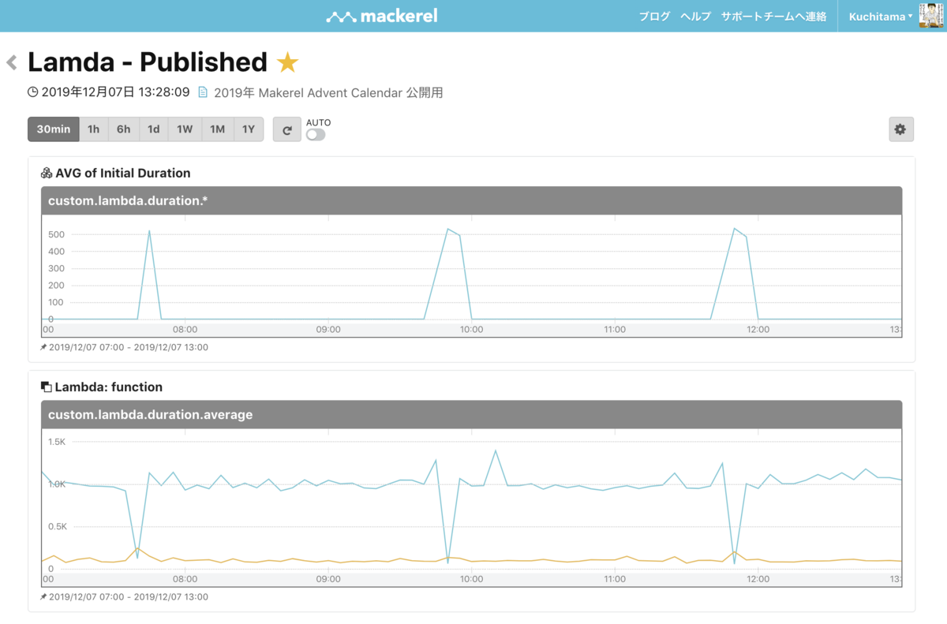947x624 pixels.
Task: Click the AVG of Initial Duration title
Action: [122, 173]
